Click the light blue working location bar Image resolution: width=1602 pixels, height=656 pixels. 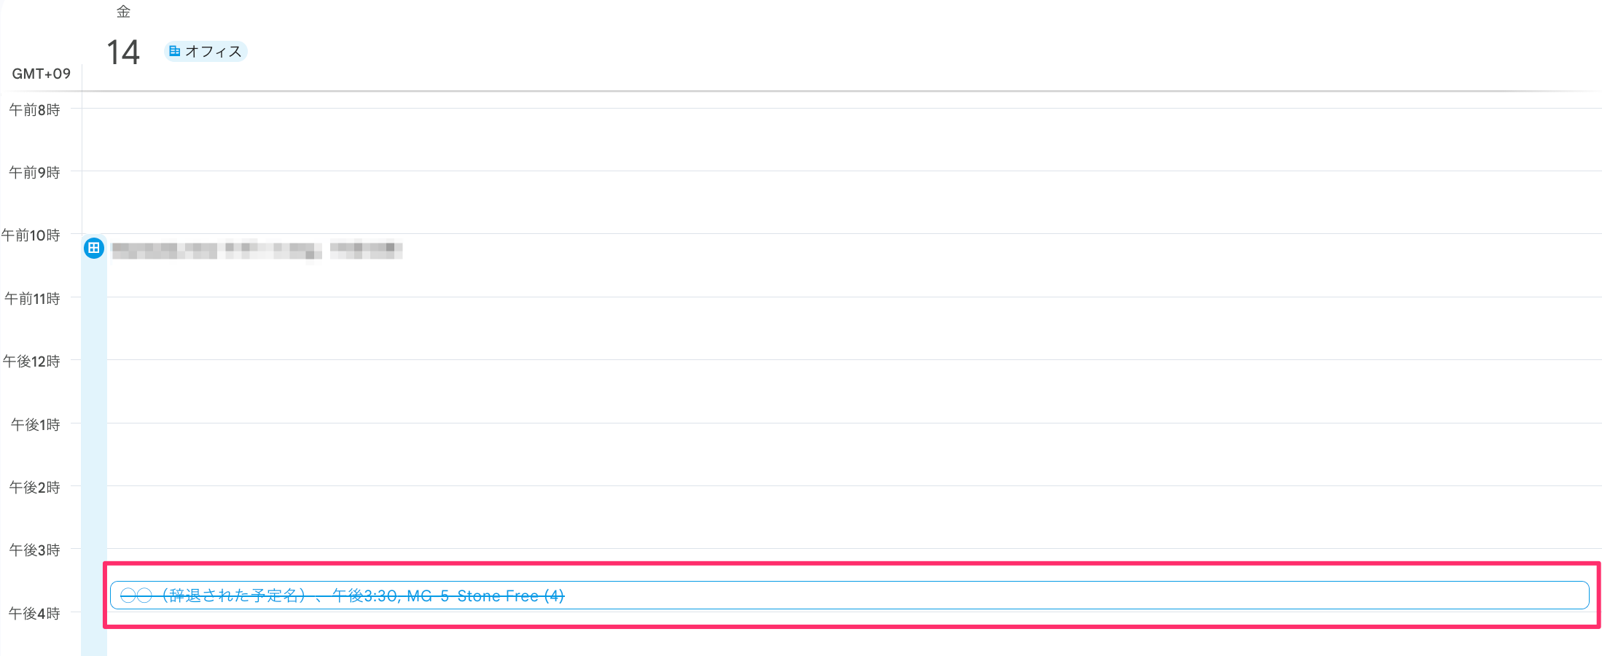point(94,437)
